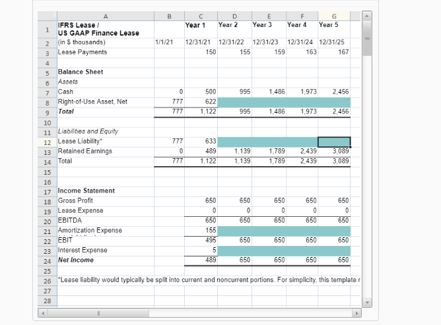Select row 1 header

point(48,30)
